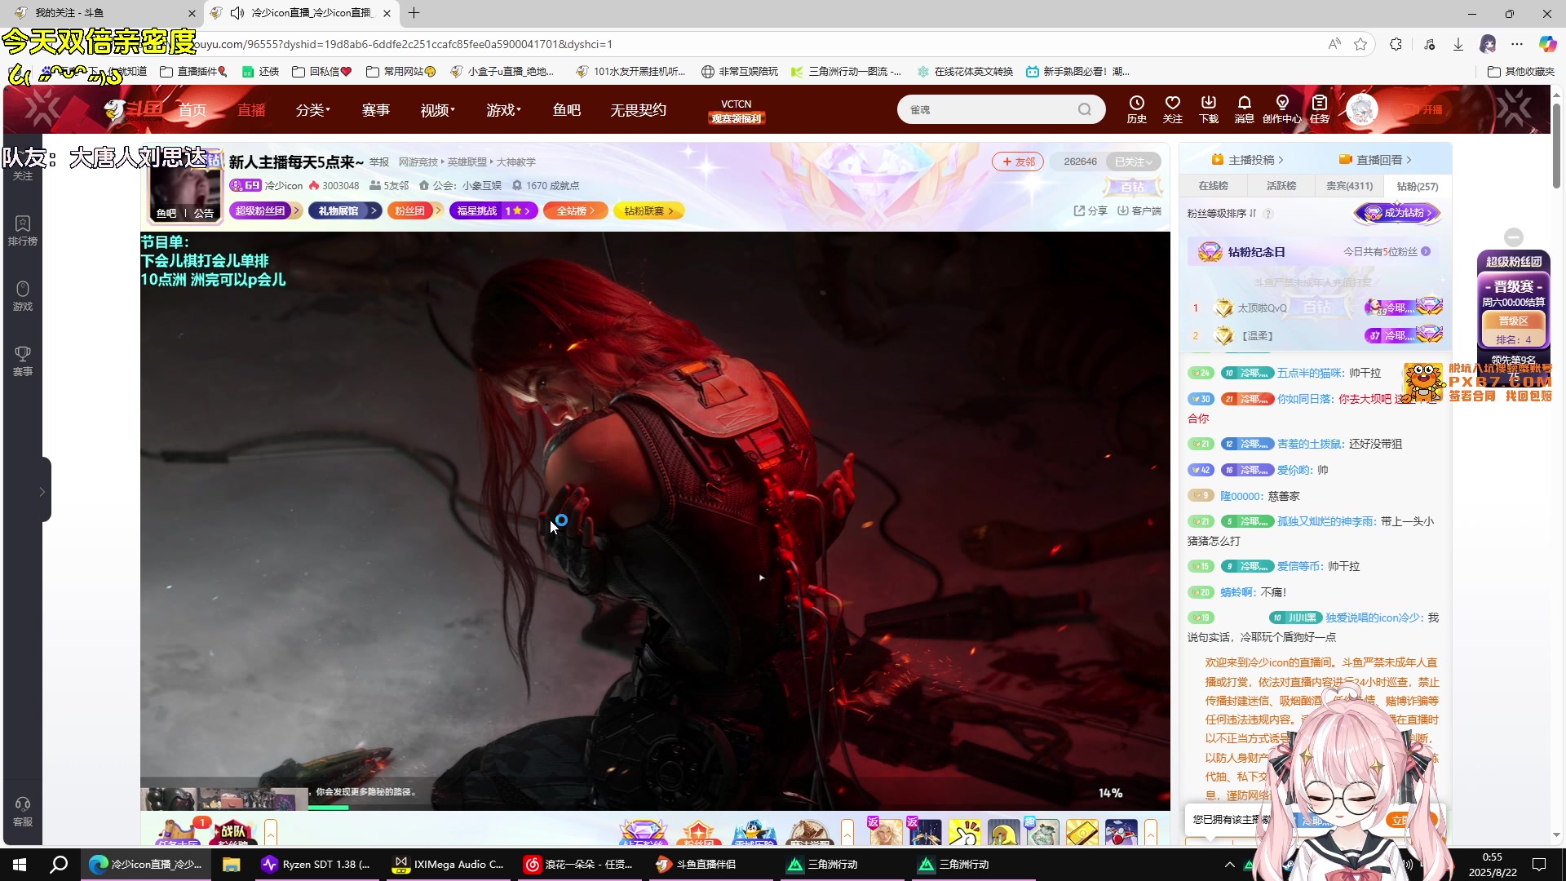Open File Explorer from taskbar
1566x881 pixels.
232,864
